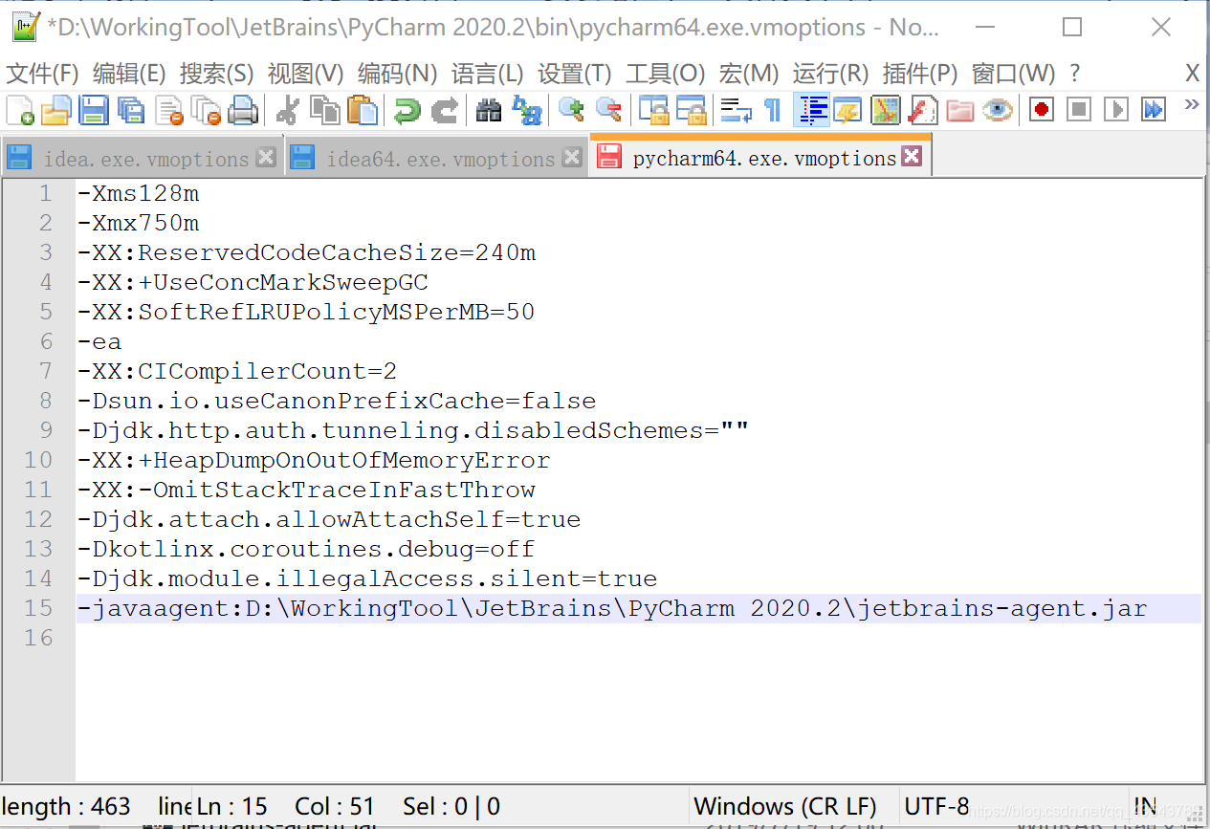Viewport: 1210px width, 829px height.
Task: Open the 文件(F) menu
Action: pyautogui.click(x=42, y=74)
